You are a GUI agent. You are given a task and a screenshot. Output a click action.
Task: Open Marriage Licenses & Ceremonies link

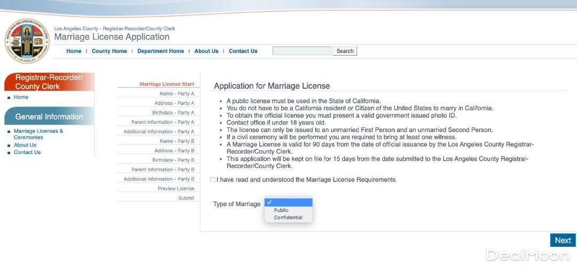tap(38, 134)
